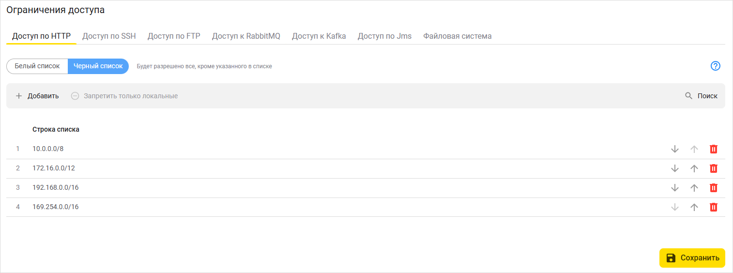Move the 169.254.0.0/16 row down
Viewport: 733px width, 273px height.
coord(675,207)
